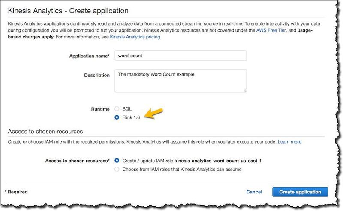Click the bold 'kinesis-analytics-word-count-us-east-1' role name

pos(218,161)
